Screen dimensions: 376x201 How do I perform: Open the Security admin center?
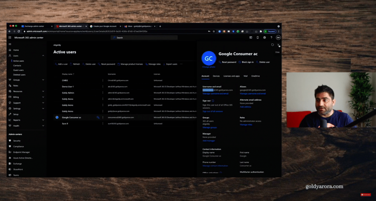click(17, 141)
